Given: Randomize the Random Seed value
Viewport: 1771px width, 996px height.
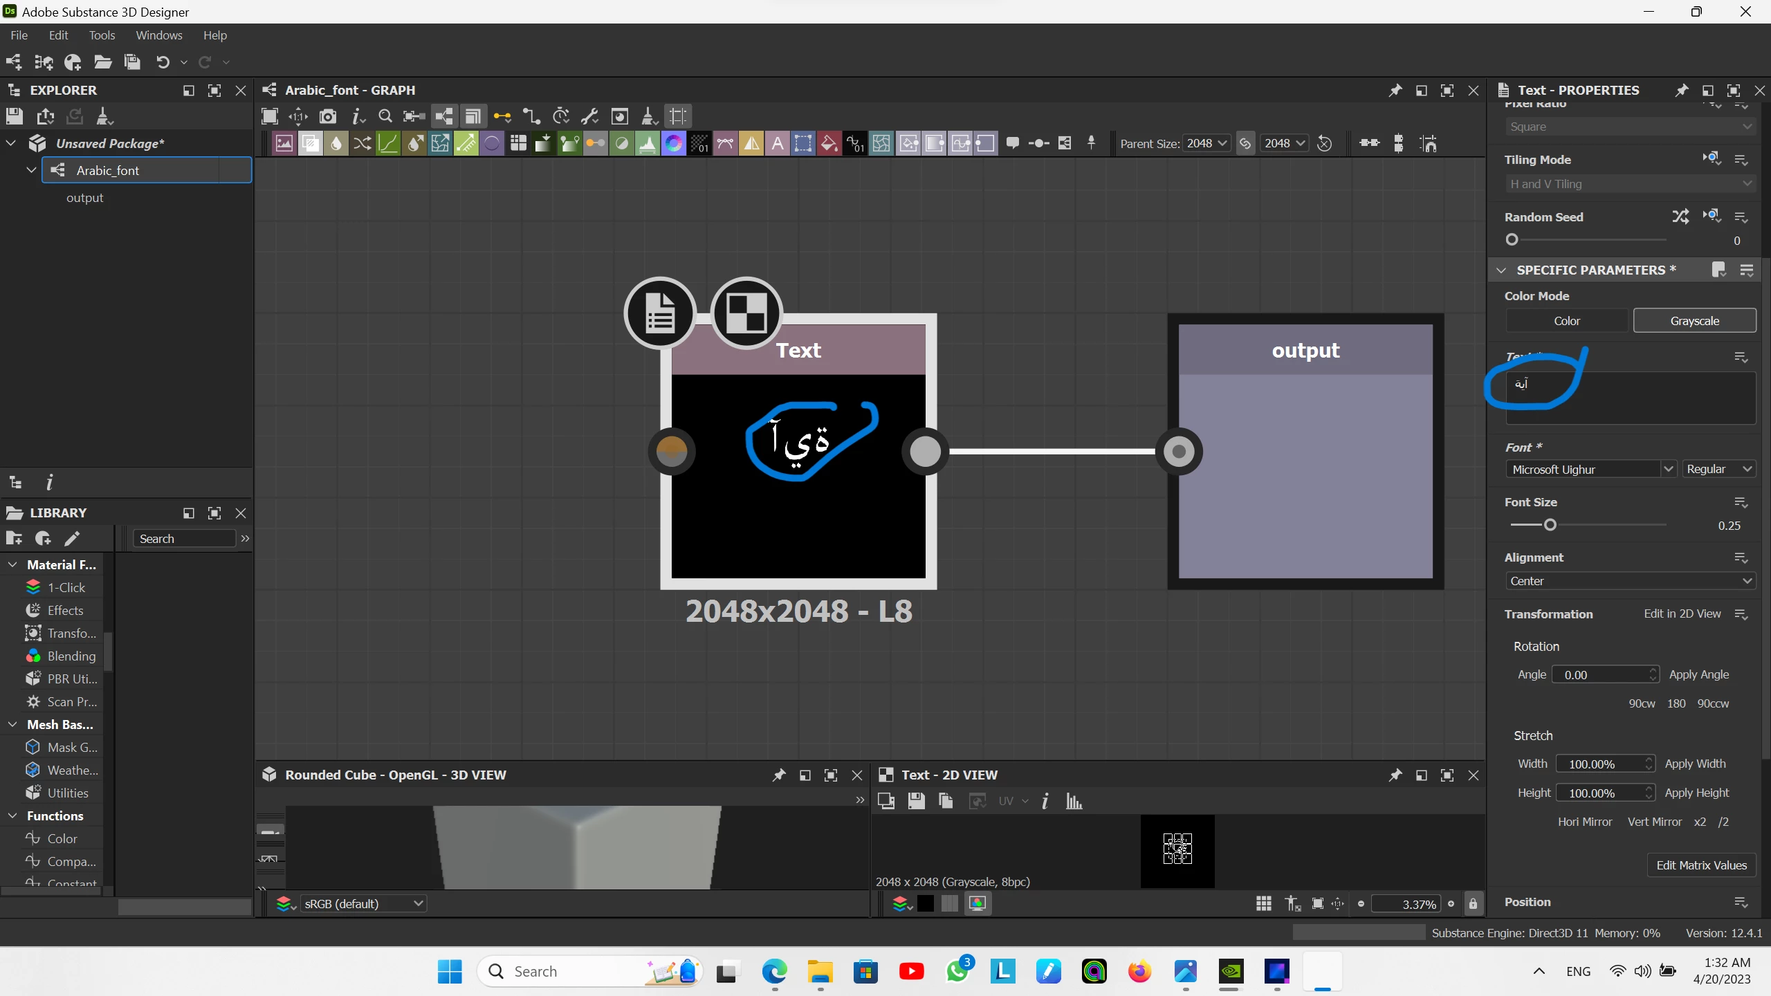Looking at the screenshot, I should (1680, 216).
